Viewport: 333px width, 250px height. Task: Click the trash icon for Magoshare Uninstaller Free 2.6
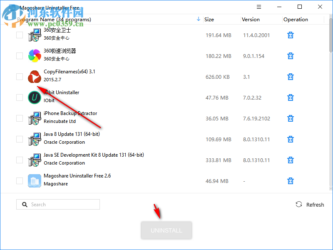(290, 181)
